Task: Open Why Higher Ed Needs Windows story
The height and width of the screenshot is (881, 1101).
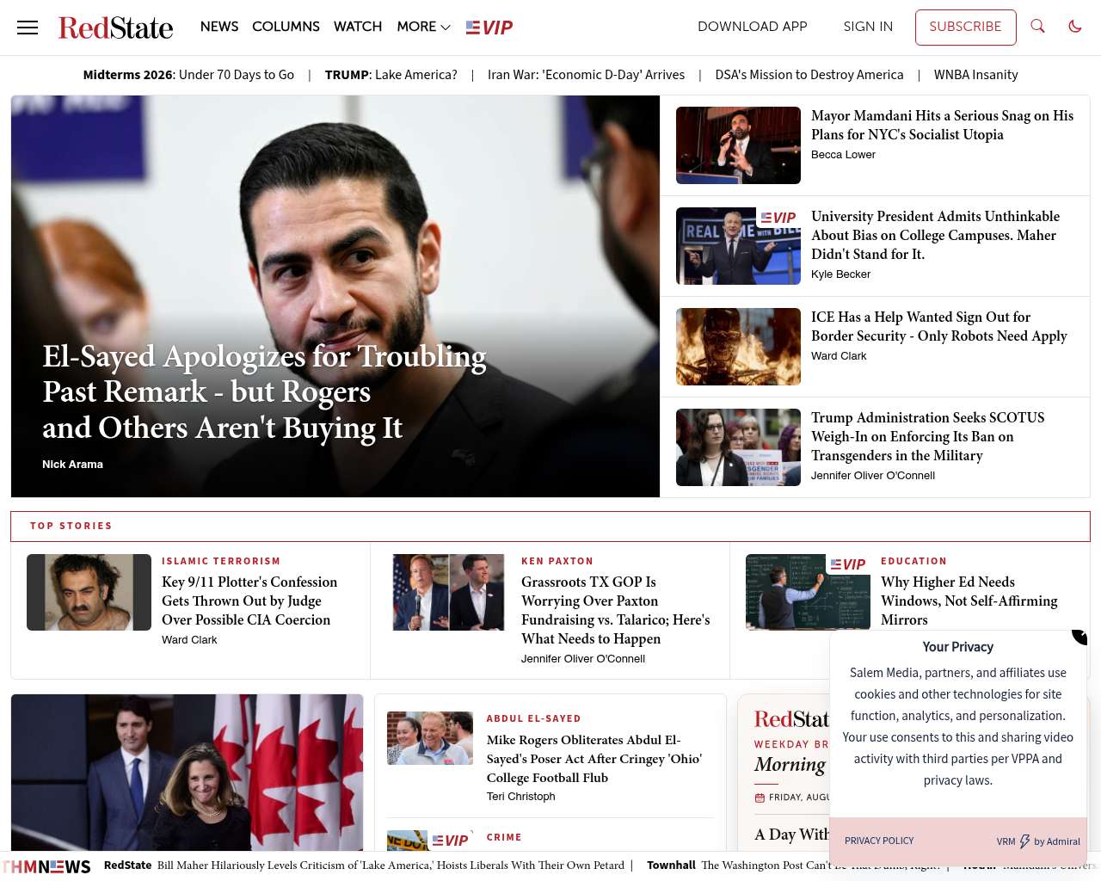Action: 969,601
